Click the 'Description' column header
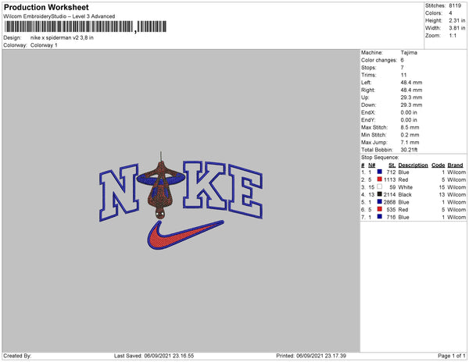This screenshot has height=362, width=469. (413, 165)
